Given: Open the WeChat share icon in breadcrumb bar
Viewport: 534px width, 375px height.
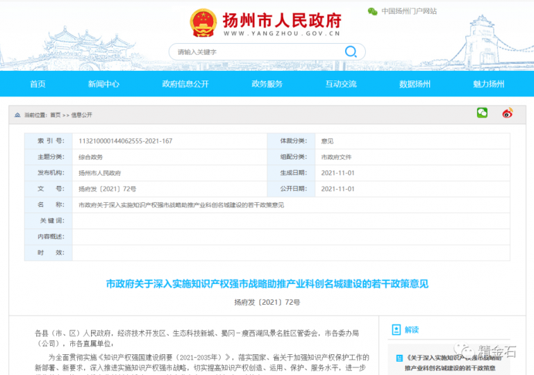Looking at the screenshot, I should (482, 112).
